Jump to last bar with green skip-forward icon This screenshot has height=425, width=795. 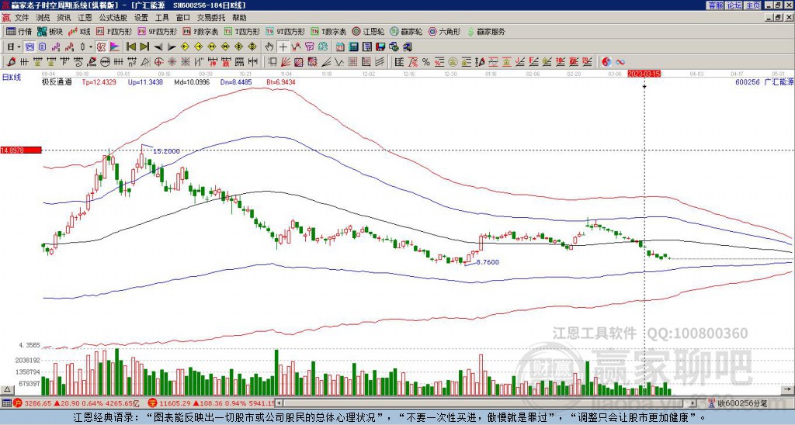[x=144, y=47]
